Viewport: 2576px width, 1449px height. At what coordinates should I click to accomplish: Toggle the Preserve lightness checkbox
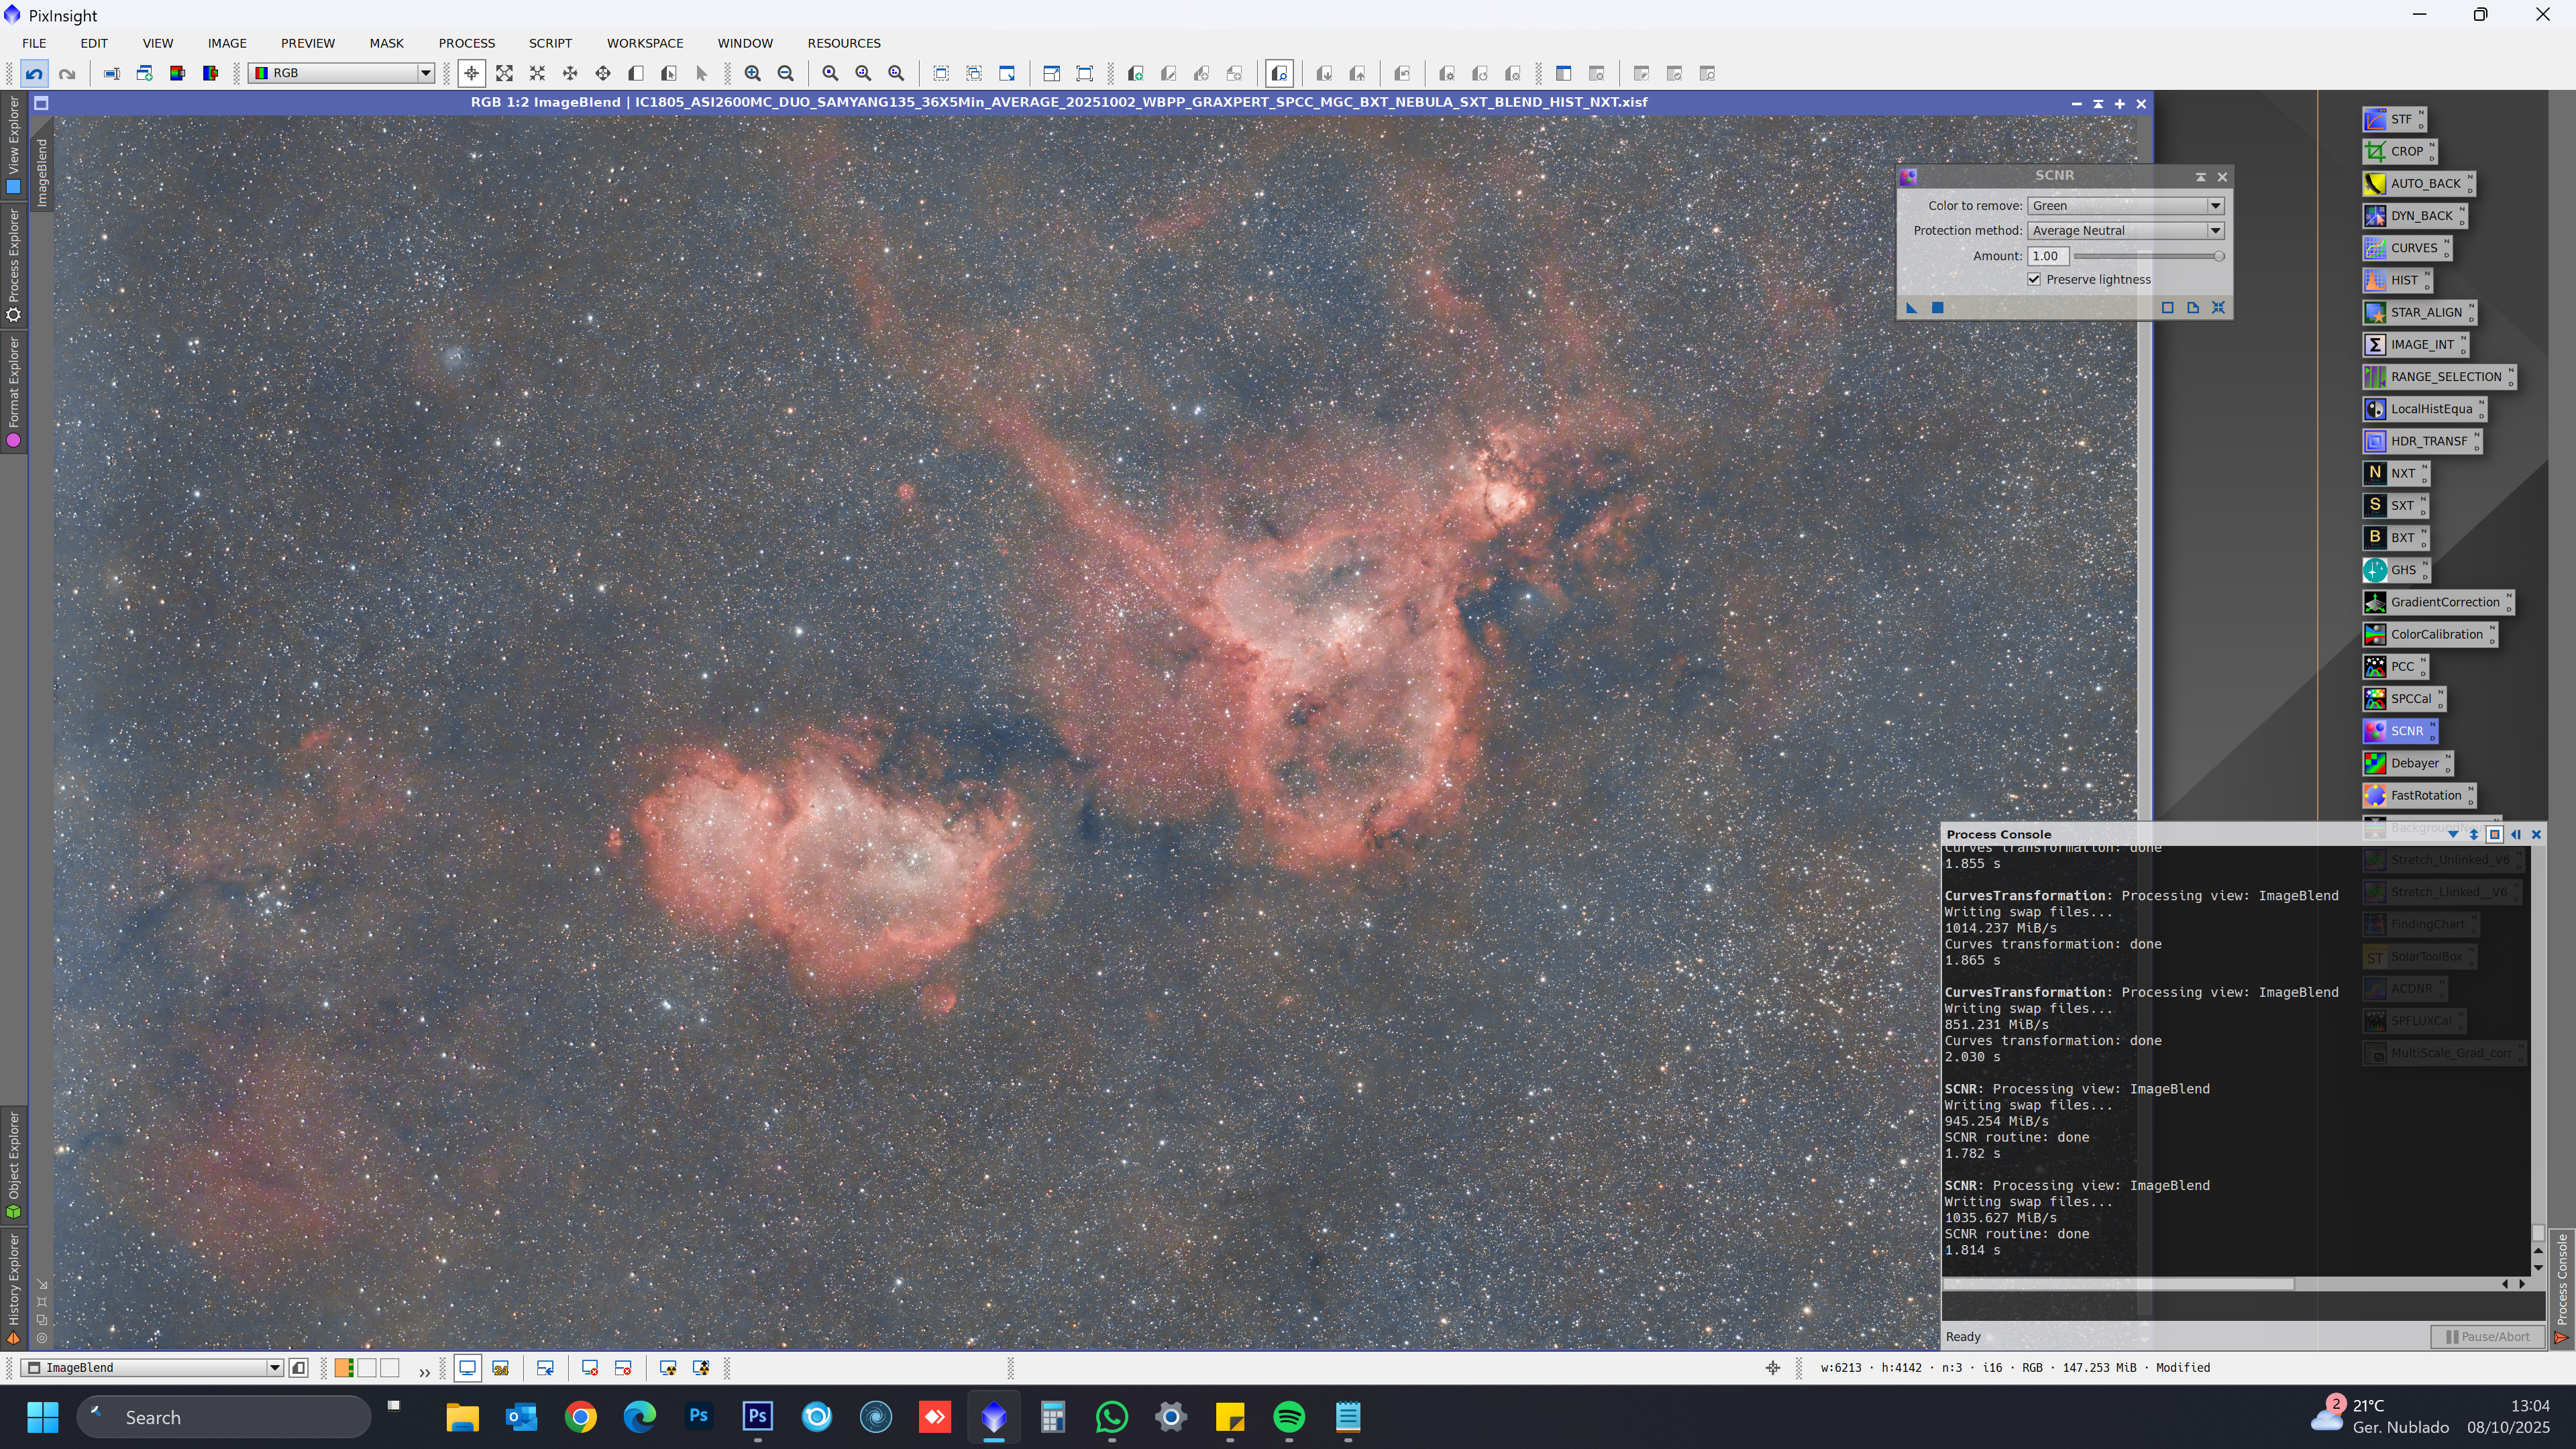coord(2034,280)
